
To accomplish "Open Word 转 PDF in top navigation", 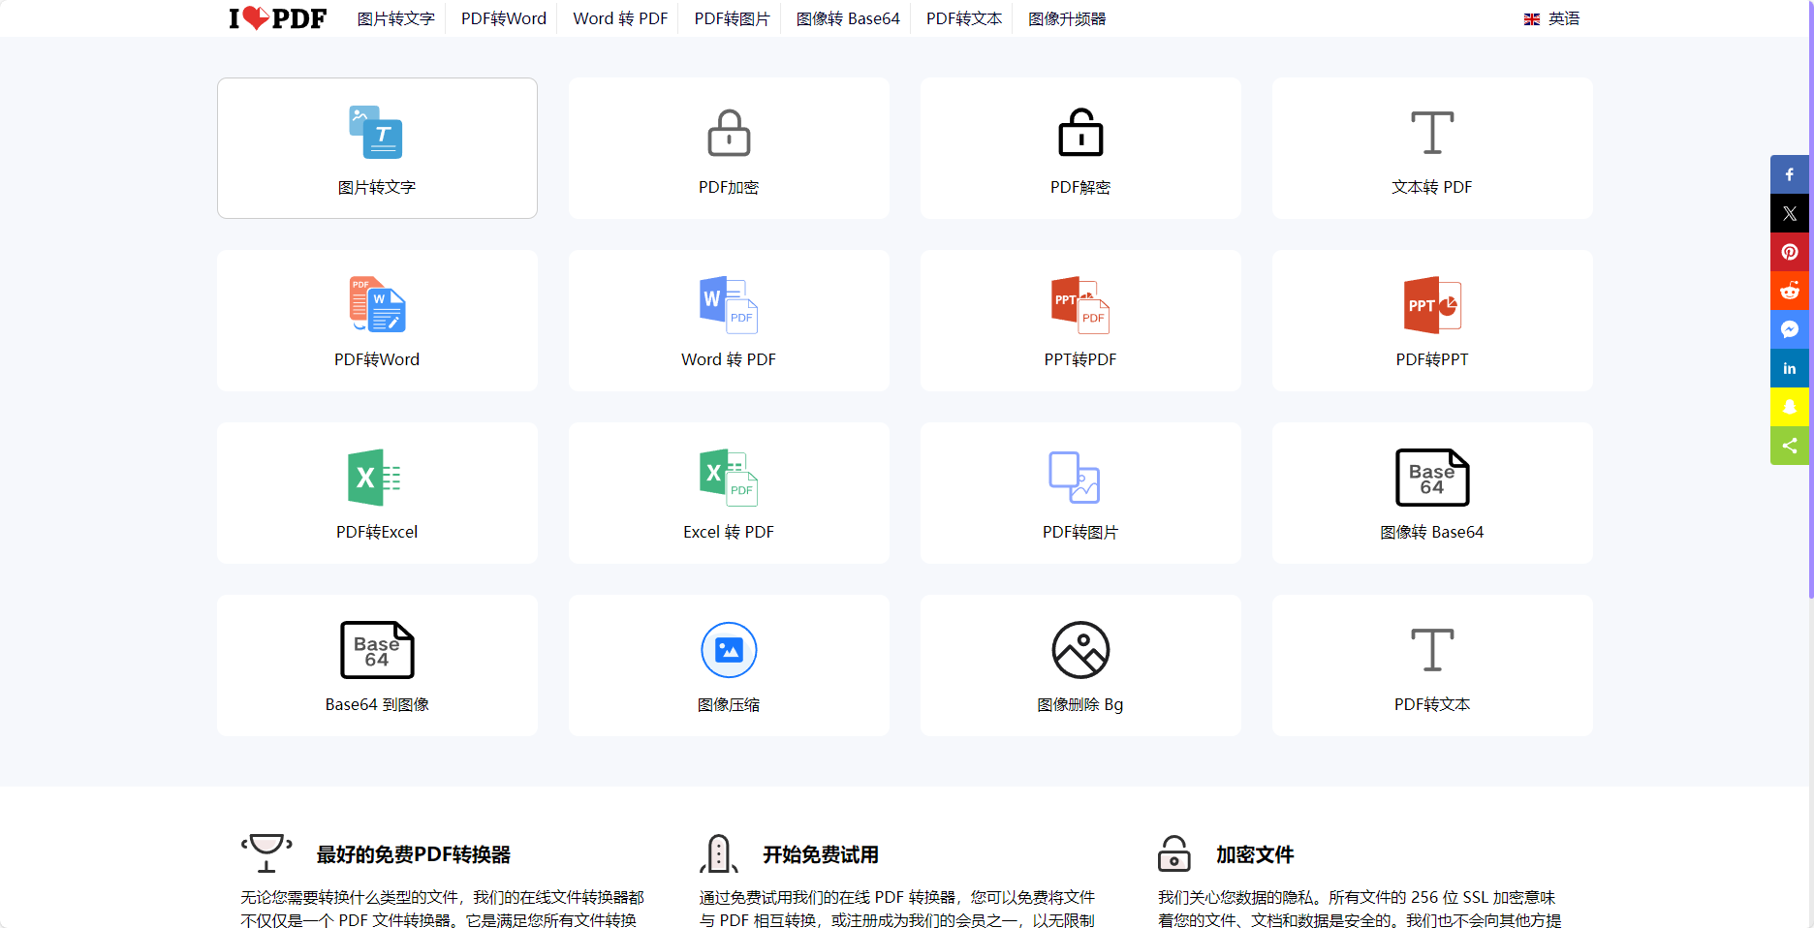I will [x=620, y=18].
